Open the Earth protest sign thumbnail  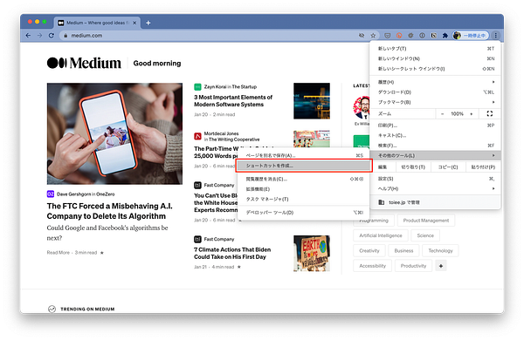click(312, 253)
